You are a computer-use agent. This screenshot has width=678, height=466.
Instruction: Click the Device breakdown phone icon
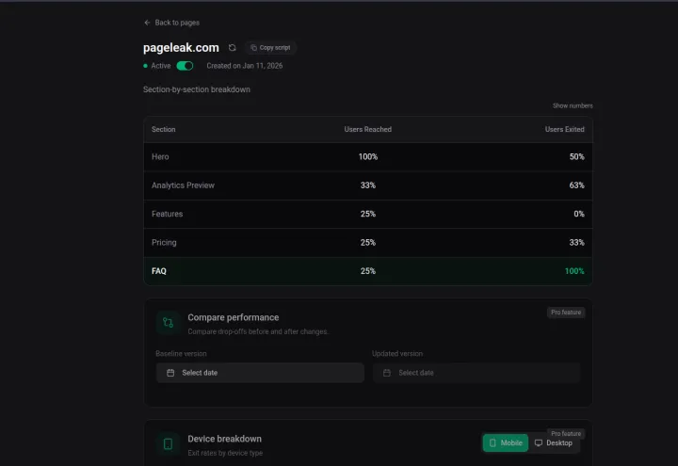pyautogui.click(x=169, y=444)
